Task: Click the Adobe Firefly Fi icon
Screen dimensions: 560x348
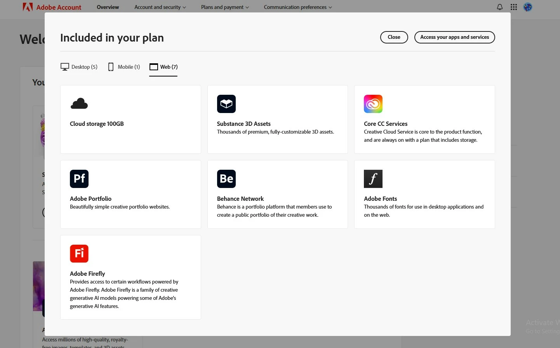Action: click(x=79, y=254)
